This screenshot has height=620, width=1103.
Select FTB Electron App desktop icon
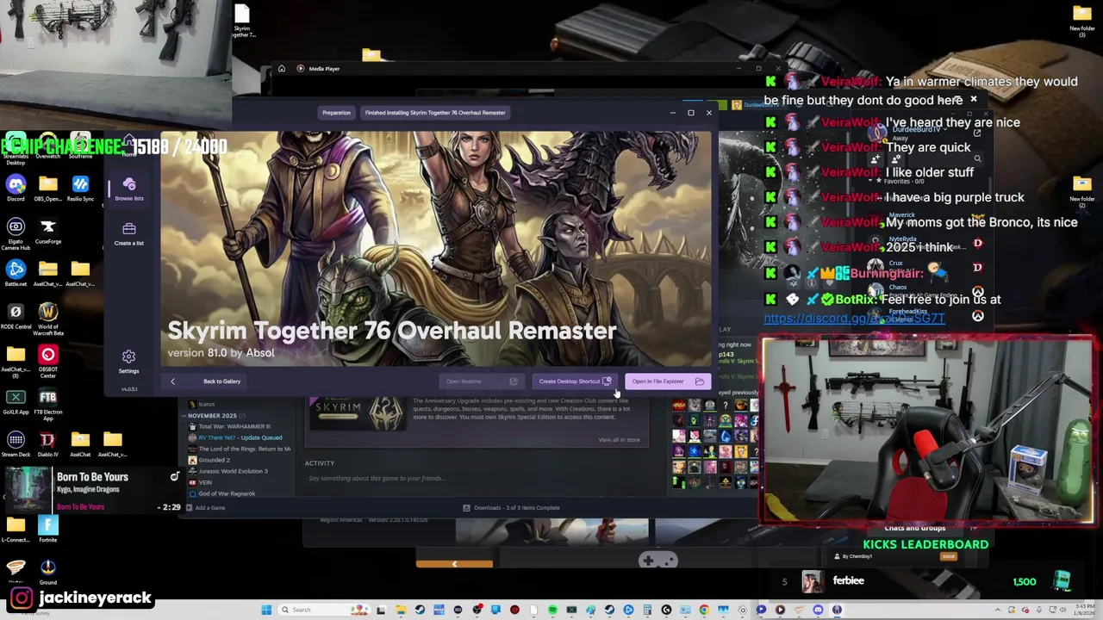[47, 402]
